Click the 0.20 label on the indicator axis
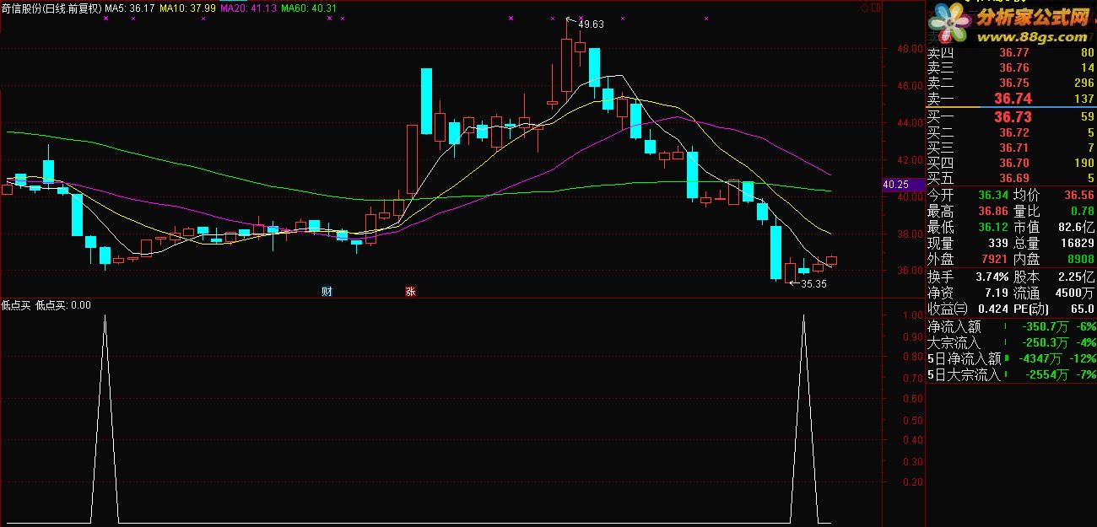Image resolution: width=1097 pixels, height=527 pixels. 912,483
